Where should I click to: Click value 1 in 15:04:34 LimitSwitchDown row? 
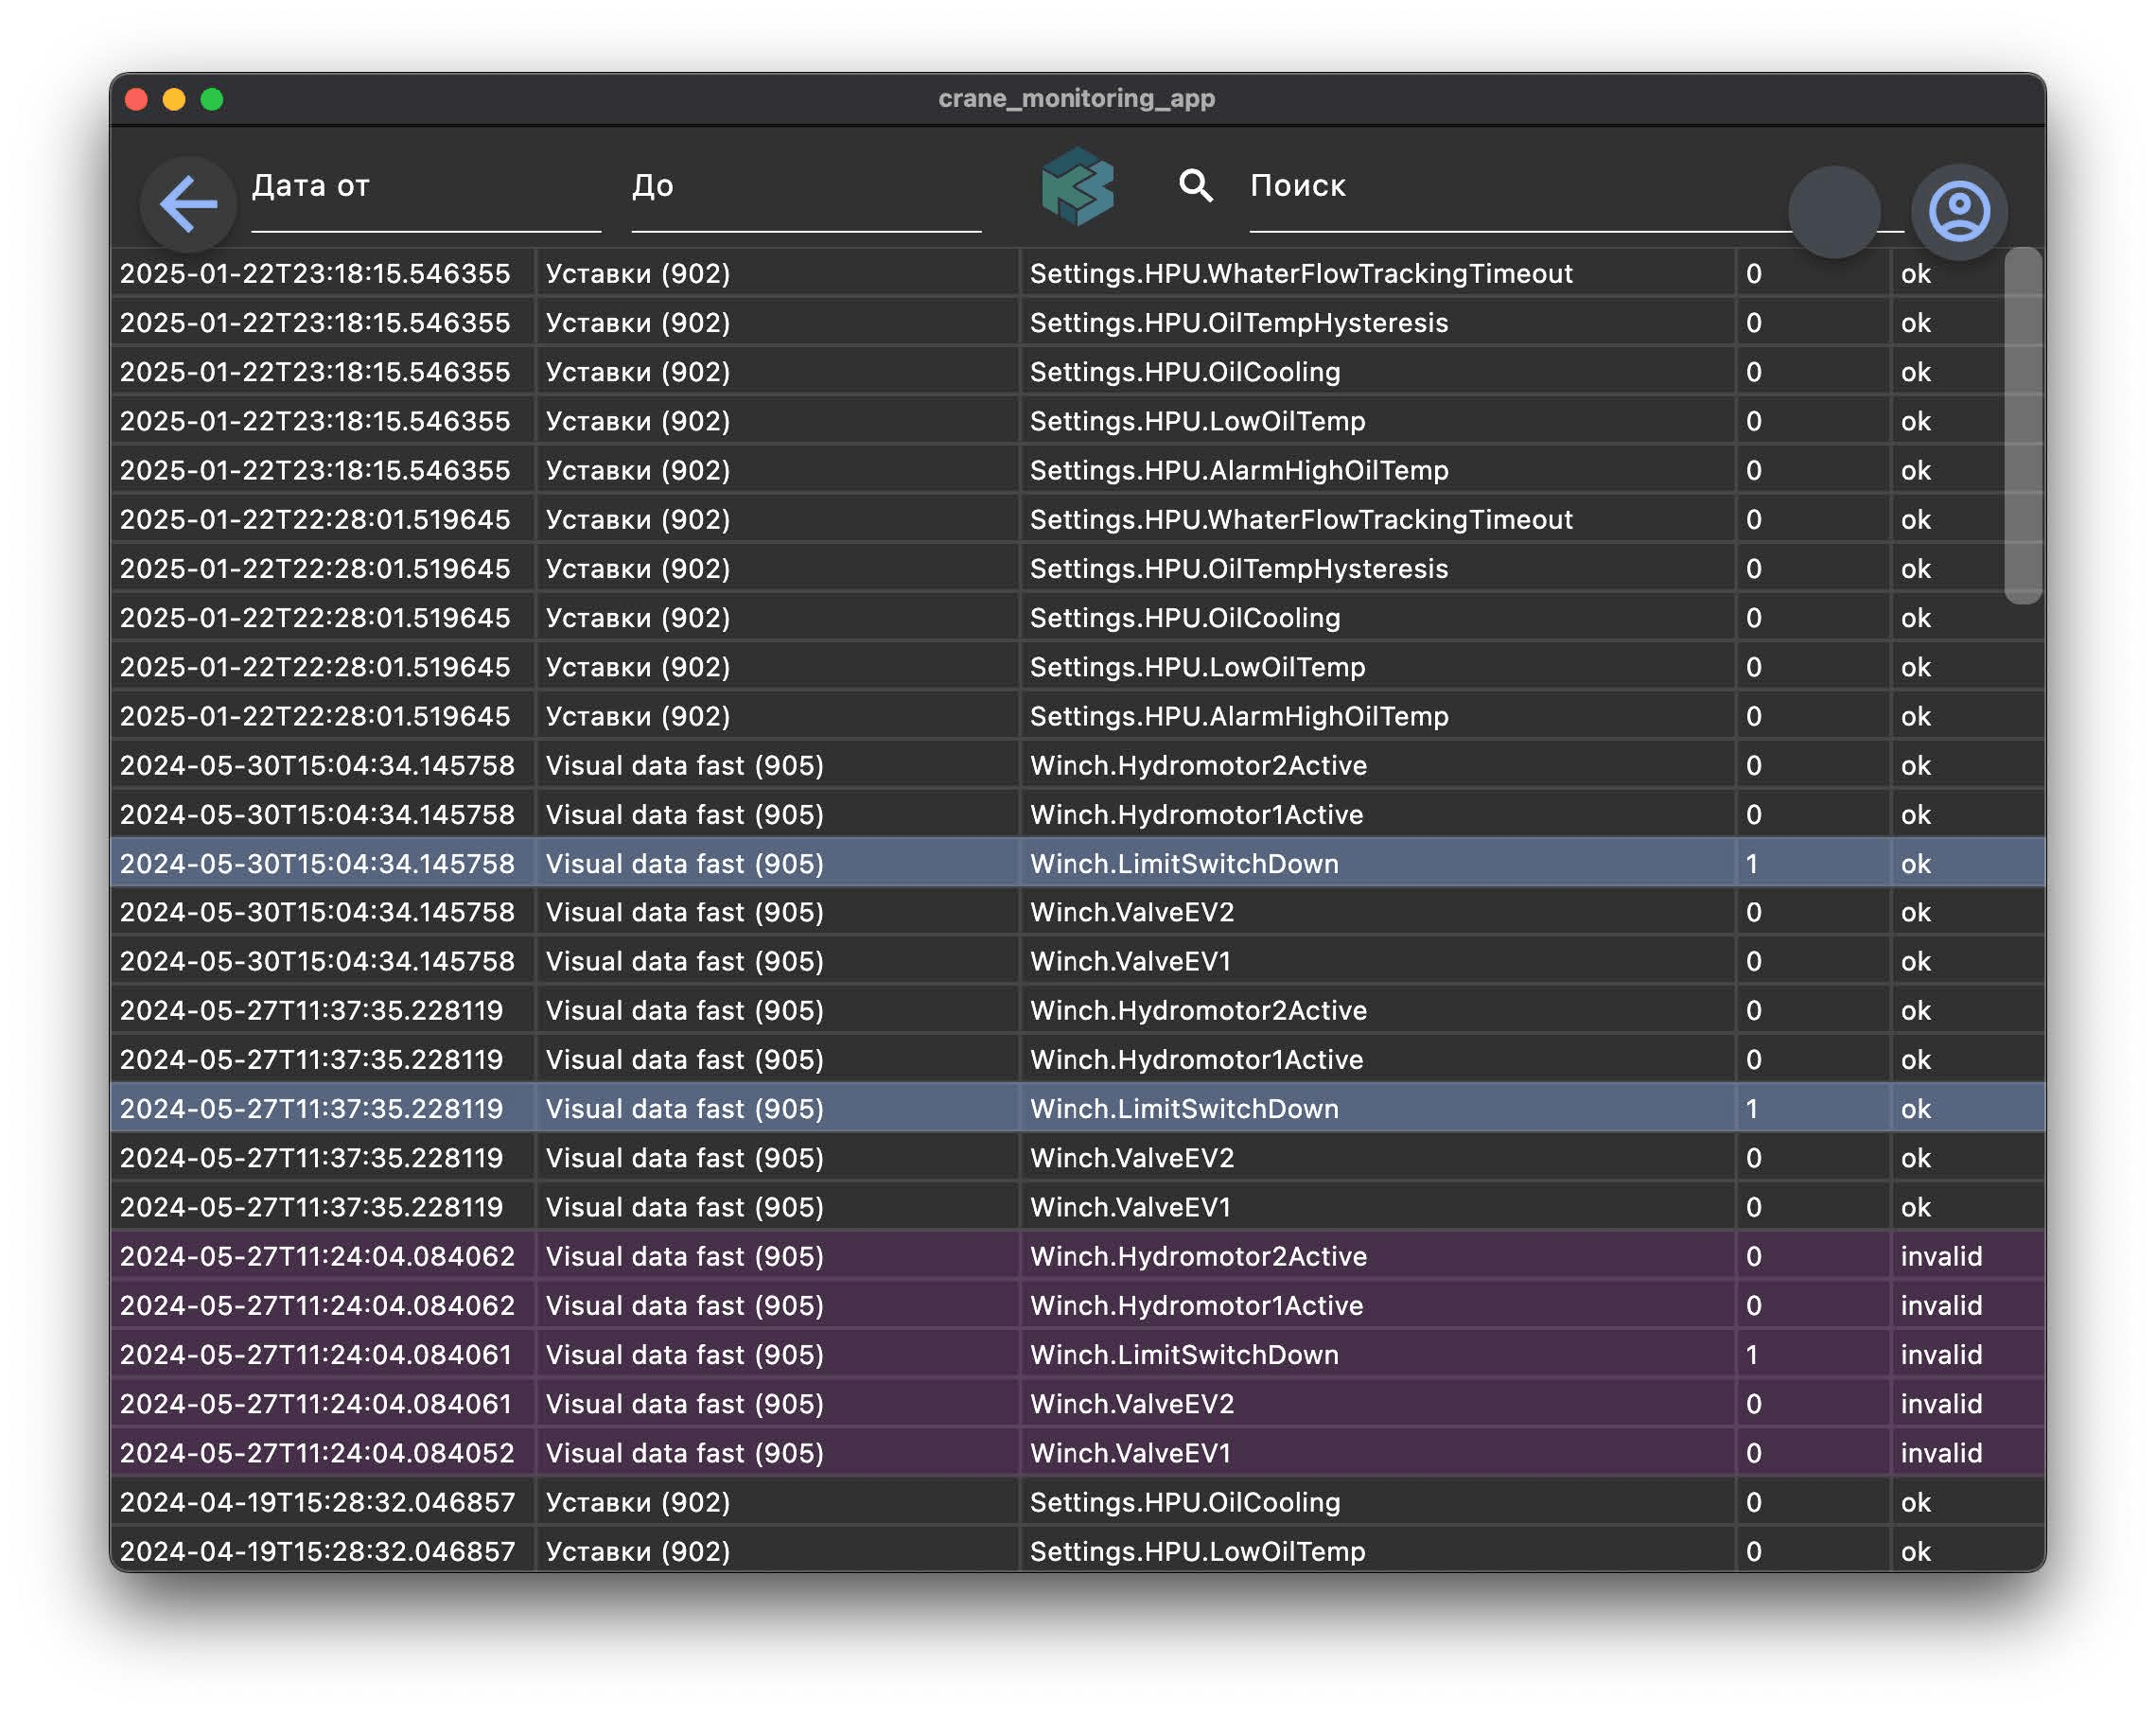[1752, 863]
